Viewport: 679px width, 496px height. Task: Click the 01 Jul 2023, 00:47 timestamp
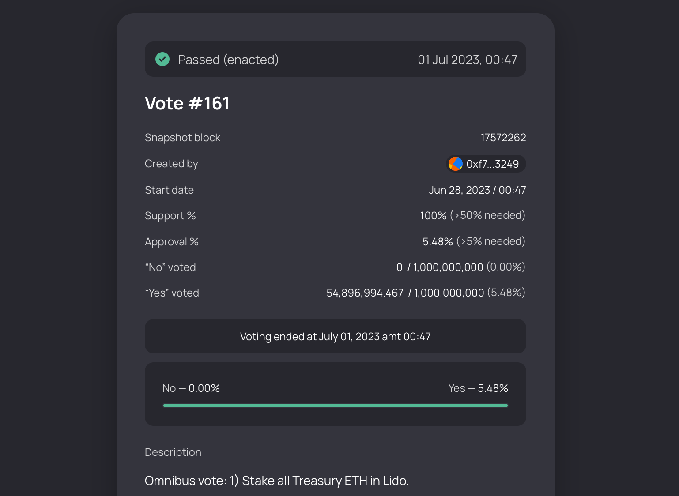coord(468,60)
